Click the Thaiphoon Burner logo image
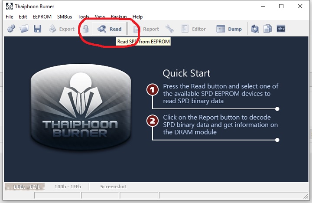 (81, 107)
